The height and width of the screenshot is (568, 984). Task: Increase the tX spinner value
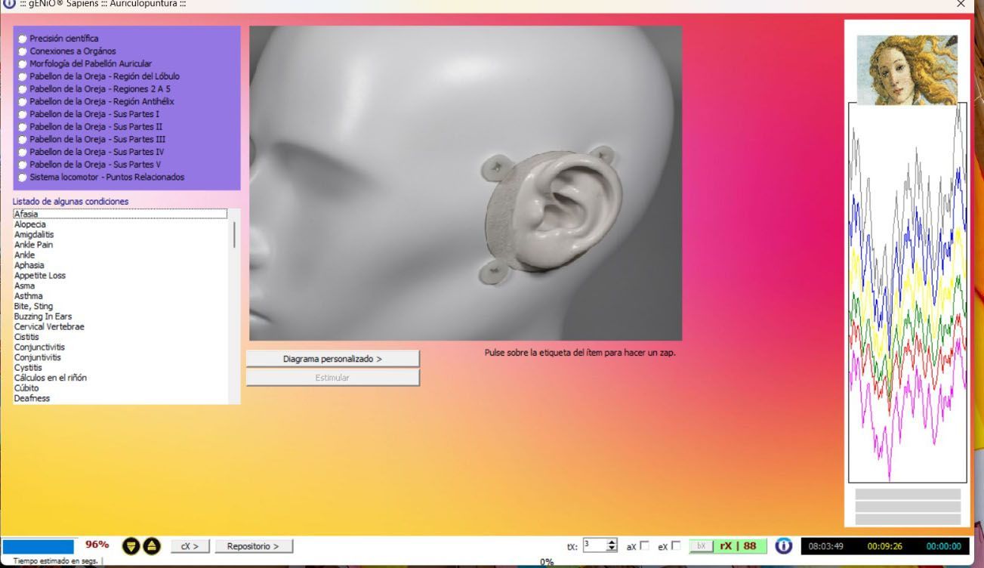tap(612, 542)
